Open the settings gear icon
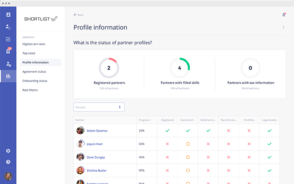The image size is (294, 184). tap(8, 151)
